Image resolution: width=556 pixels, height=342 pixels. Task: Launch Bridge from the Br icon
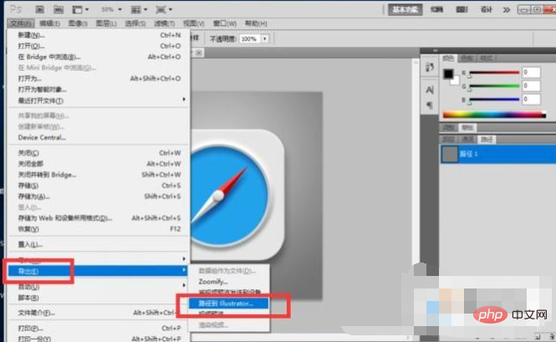[40, 9]
